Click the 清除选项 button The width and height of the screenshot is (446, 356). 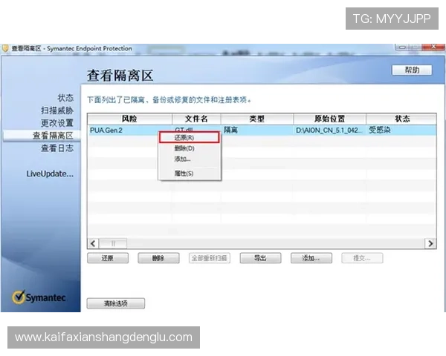point(116,303)
